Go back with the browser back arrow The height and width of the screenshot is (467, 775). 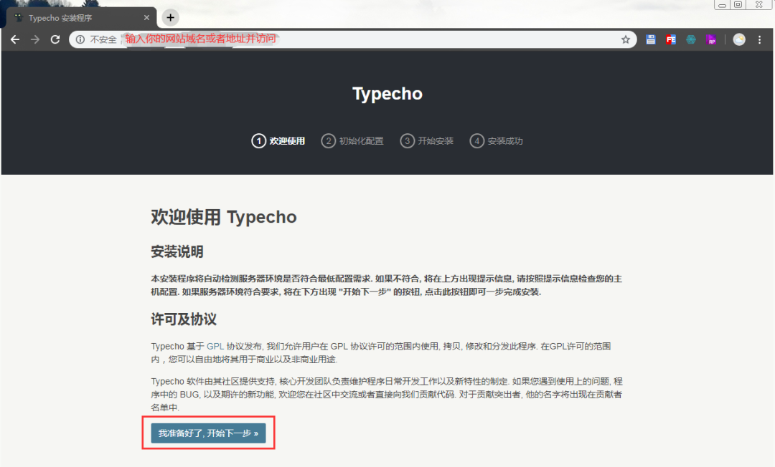15,39
